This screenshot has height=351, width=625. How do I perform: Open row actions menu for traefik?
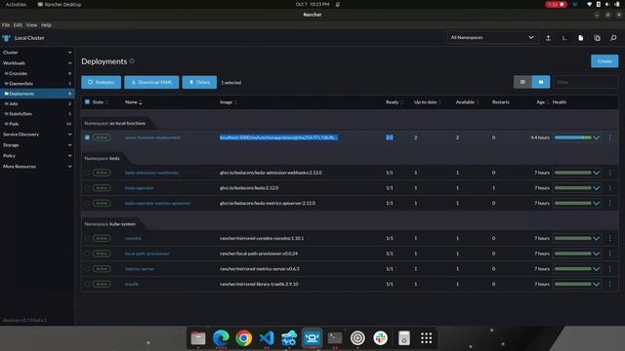[609, 284]
